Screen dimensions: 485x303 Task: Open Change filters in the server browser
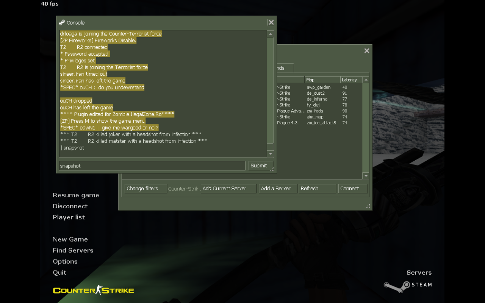[145, 189]
